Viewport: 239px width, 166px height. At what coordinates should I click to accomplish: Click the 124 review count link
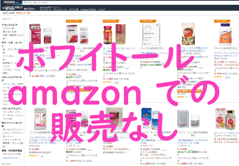117,83
